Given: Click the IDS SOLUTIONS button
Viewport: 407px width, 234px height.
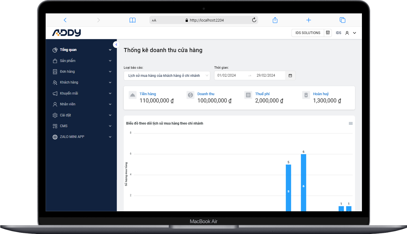Looking at the screenshot, I should pos(308,33).
